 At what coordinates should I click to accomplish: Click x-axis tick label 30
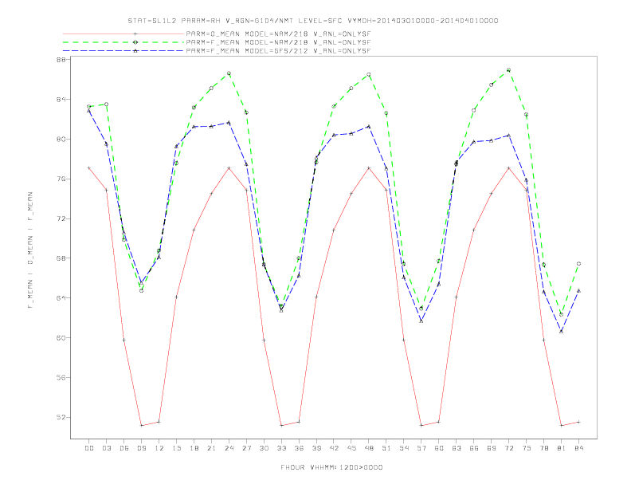[x=264, y=448]
